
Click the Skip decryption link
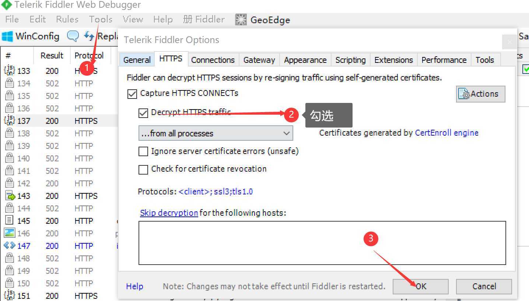tap(169, 213)
